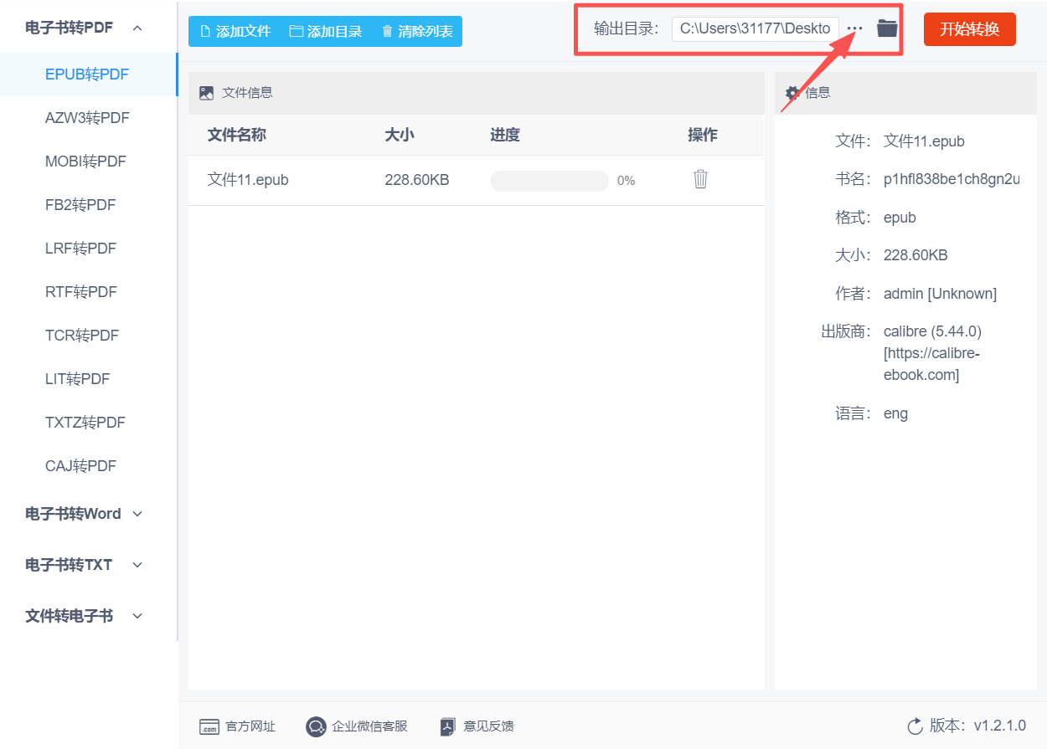
Task: Open output folder via folder icon
Action: pos(887,28)
